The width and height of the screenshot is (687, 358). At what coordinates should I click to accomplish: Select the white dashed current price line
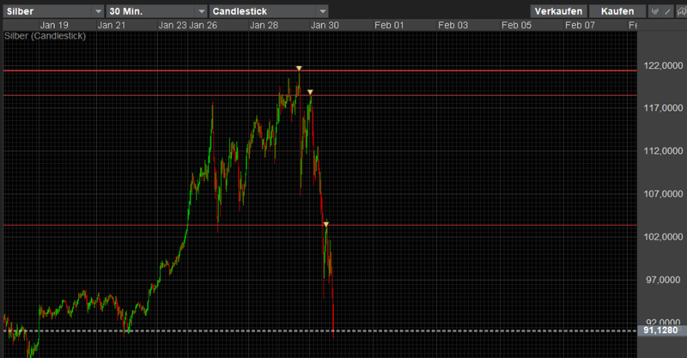click(x=472, y=331)
